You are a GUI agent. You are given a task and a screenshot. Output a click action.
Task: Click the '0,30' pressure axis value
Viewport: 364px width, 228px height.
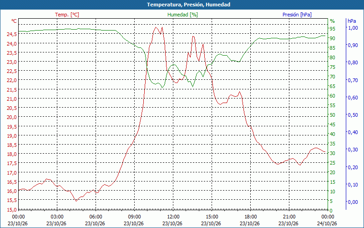tap(353, 150)
